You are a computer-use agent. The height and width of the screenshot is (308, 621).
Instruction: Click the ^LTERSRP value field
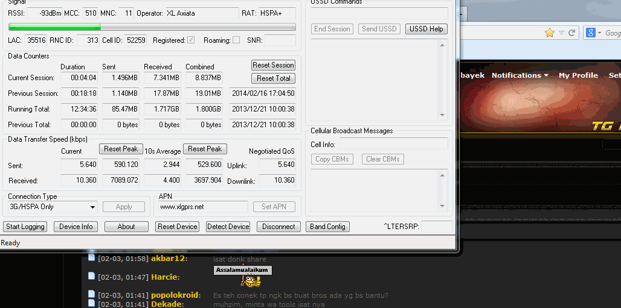[x=437, y=227]
